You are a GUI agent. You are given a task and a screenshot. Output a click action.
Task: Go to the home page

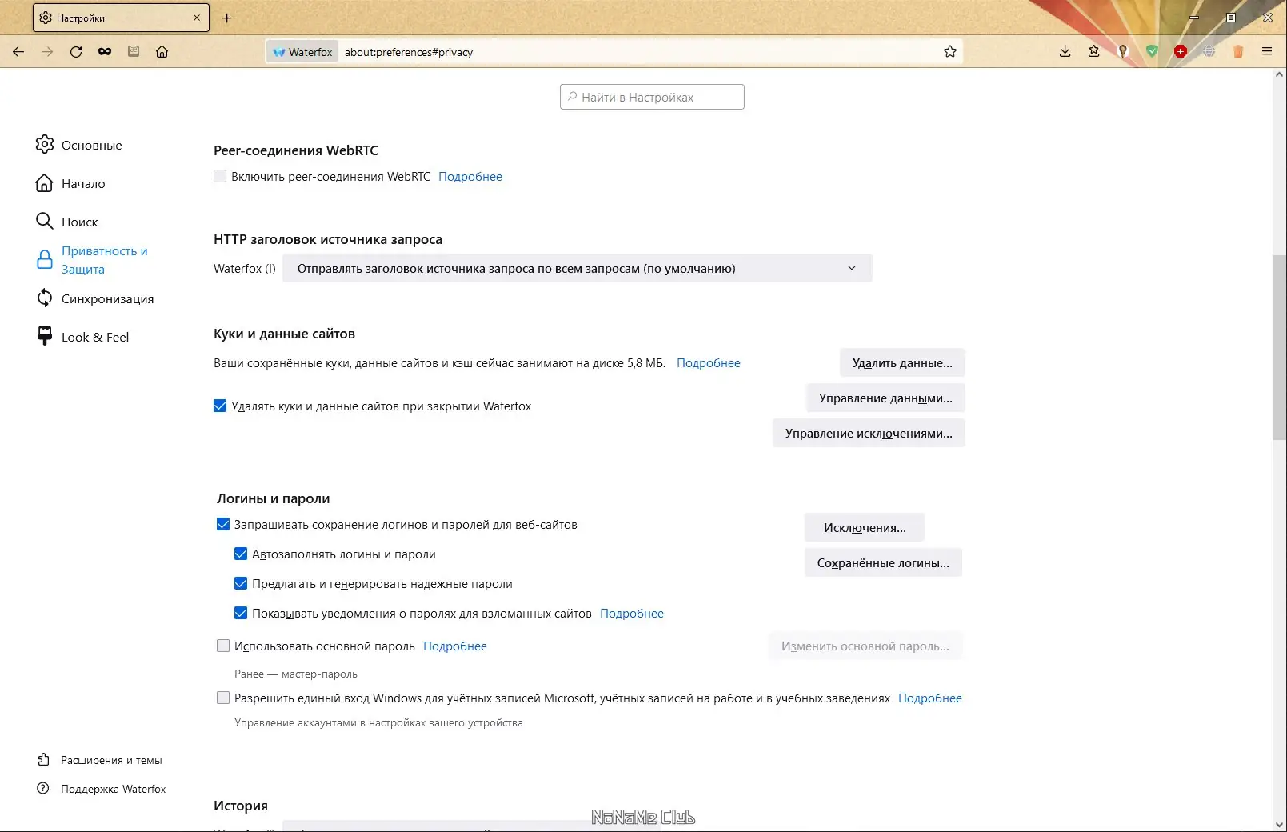(162, 52)
